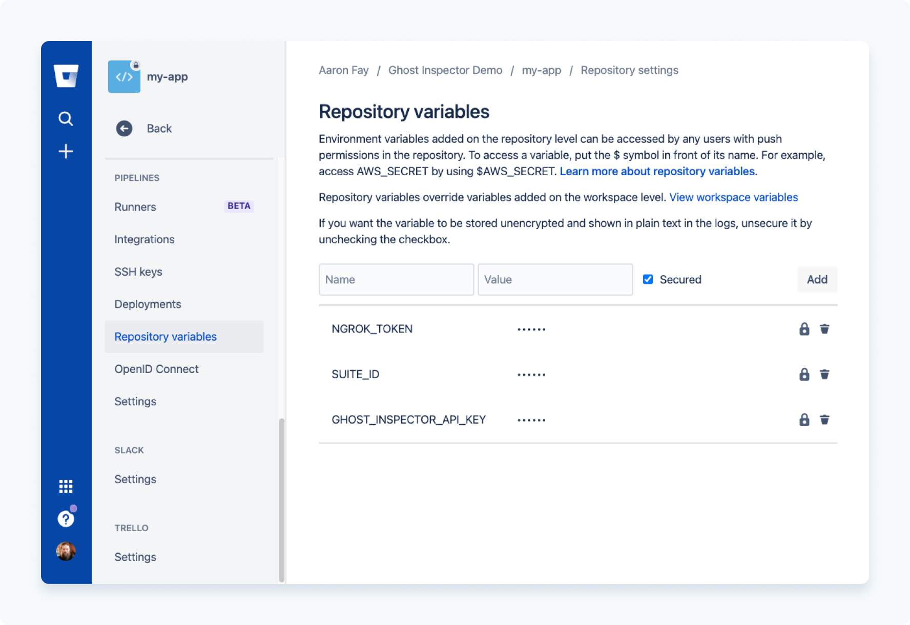
Task: Toggle the lock on SUITE_ID
Action: (804, 374)
